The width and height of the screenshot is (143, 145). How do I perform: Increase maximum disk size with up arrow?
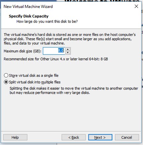click(68, 49)
